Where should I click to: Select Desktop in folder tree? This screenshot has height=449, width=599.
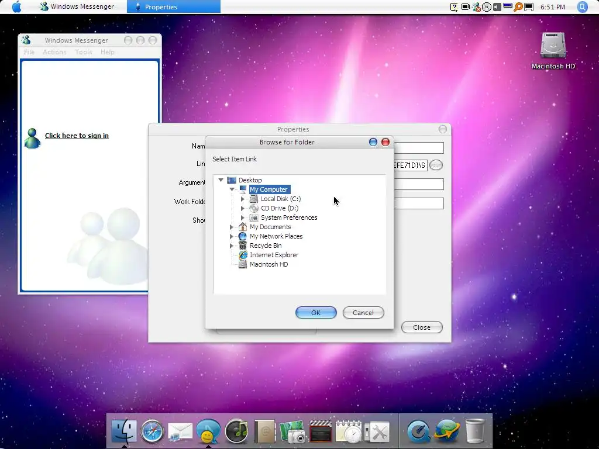[250, 180]
